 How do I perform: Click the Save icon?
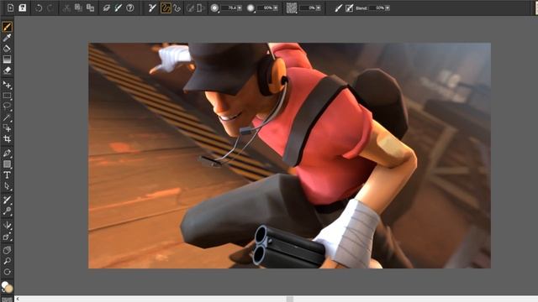23,8
